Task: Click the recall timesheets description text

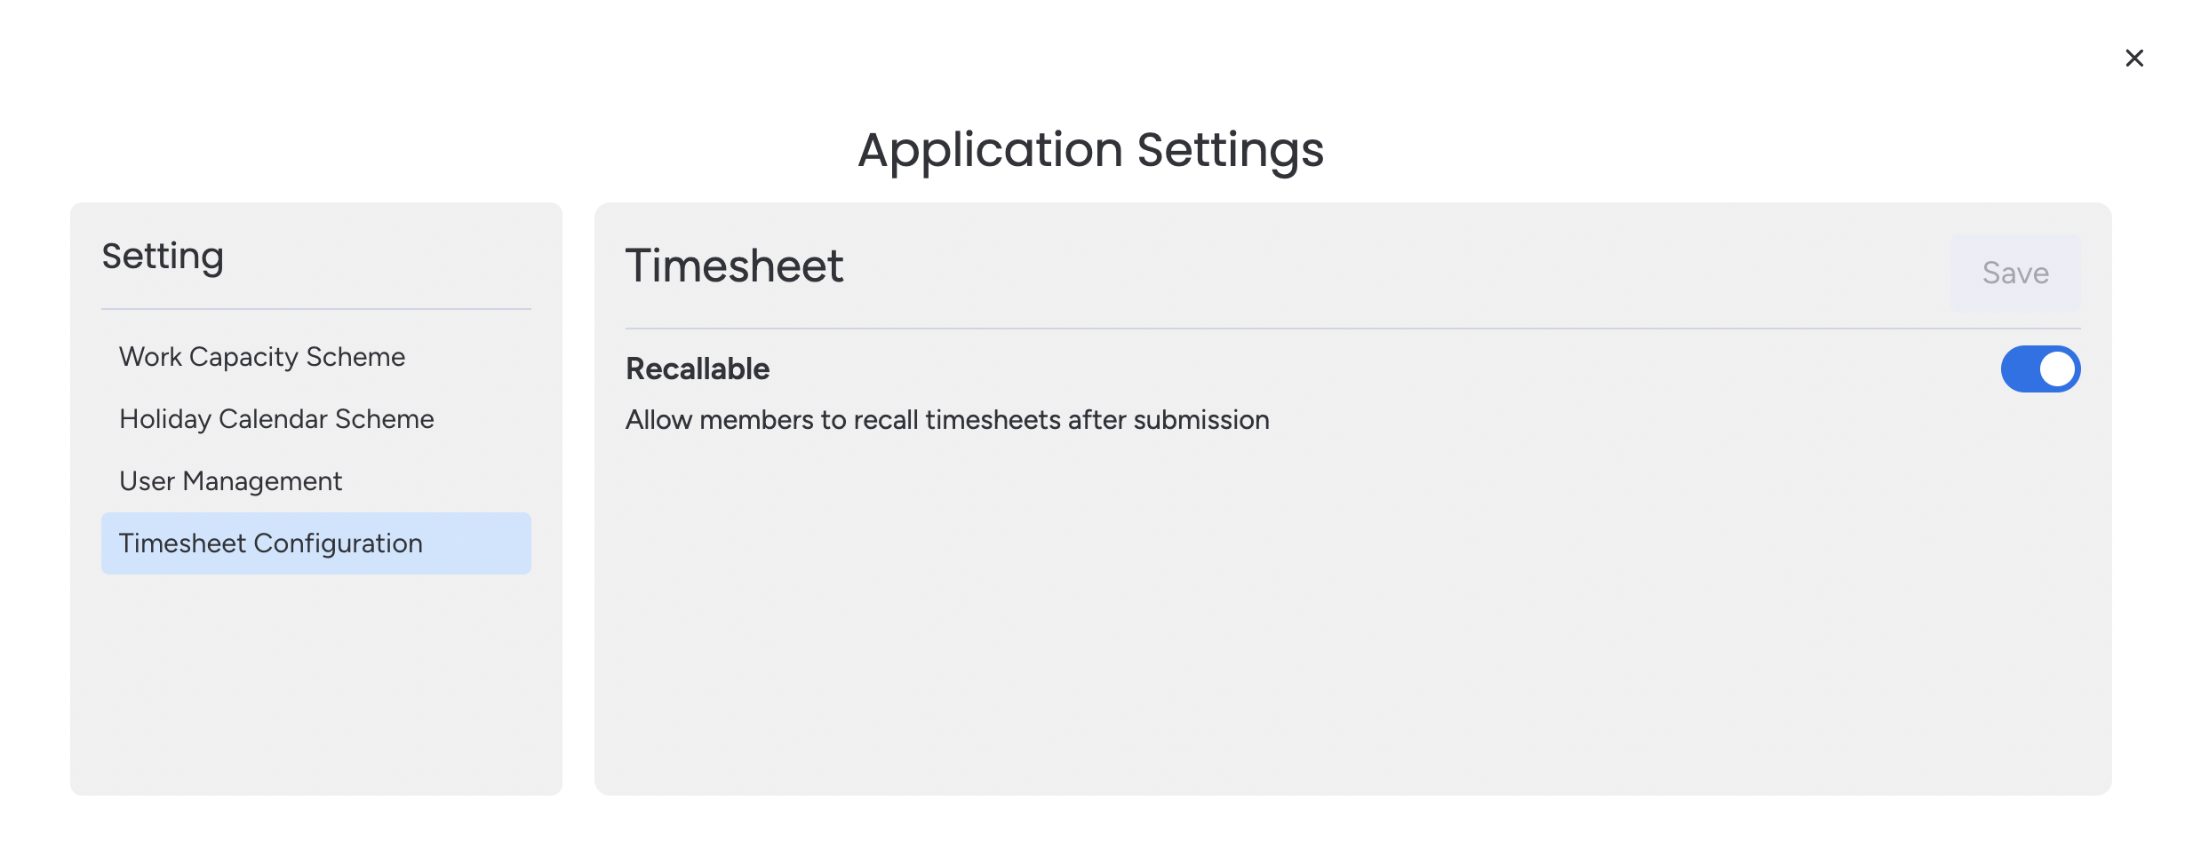Action: (947, 420)
